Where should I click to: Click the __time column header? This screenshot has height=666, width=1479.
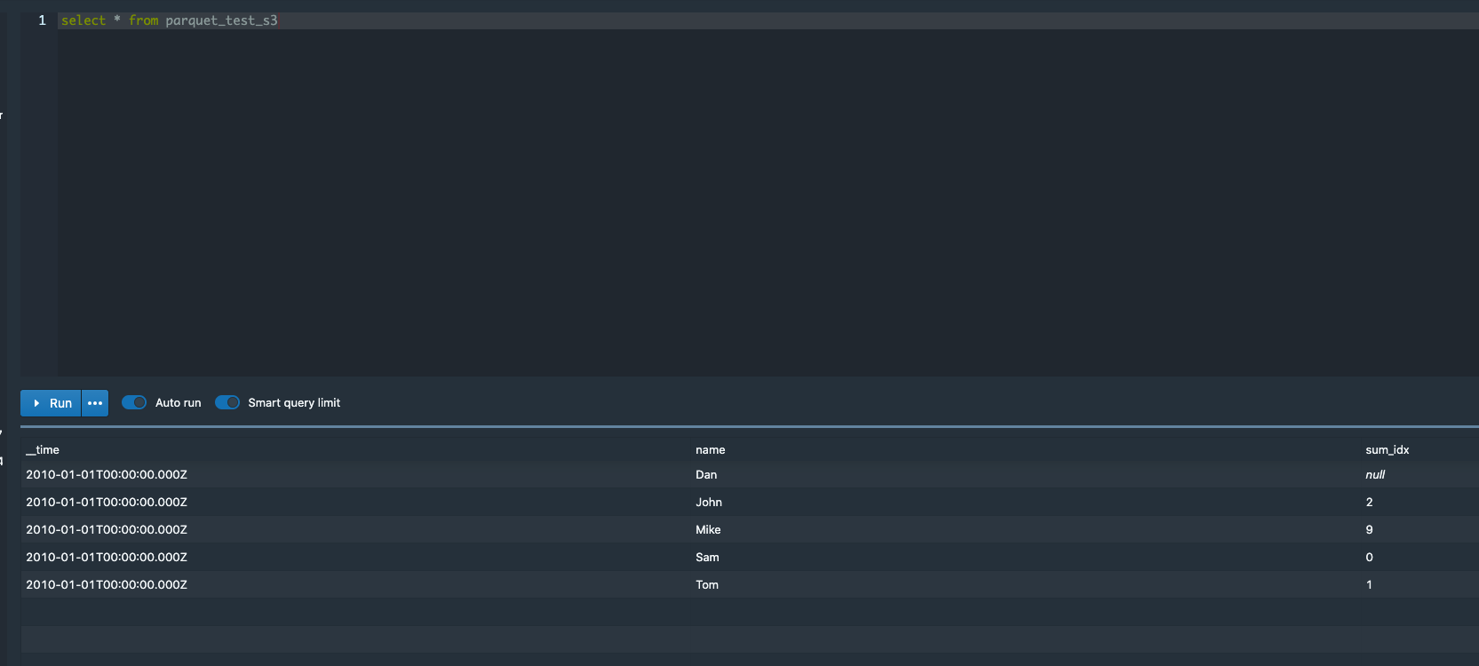[x=43, y=450]
